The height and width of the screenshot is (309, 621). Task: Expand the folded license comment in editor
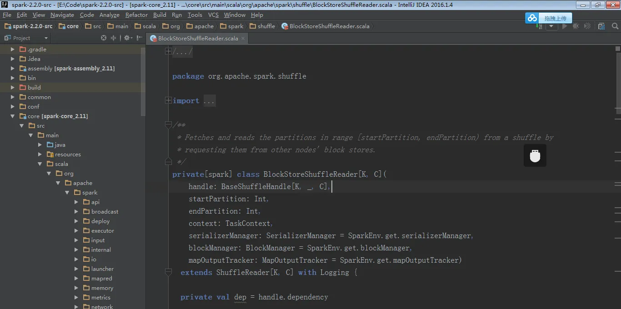point(168,51)
